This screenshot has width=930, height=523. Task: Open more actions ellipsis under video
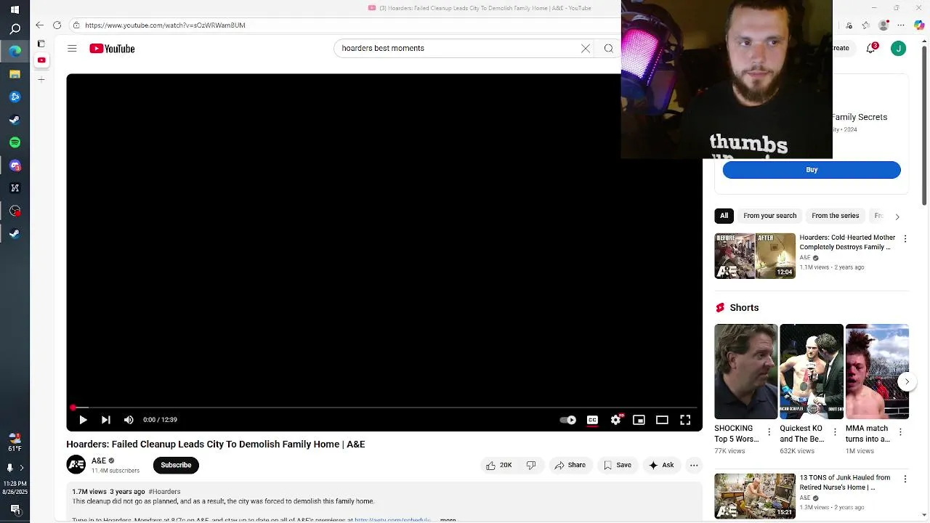click(694, 466)
